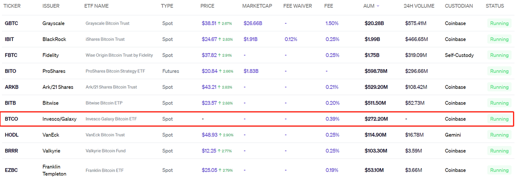The height and width of the screenshot is (179, 515).
Task: Open the IBIT ticker row
Action: [x=9, y=39]
